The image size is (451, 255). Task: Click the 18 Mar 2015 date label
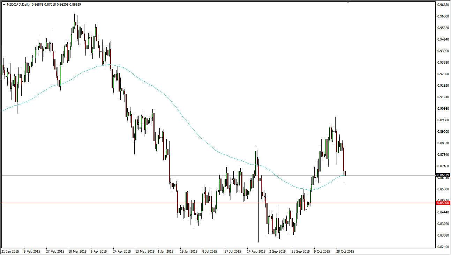77,252
